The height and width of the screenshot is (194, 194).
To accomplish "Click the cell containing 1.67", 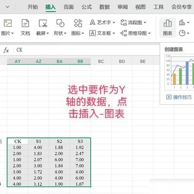I will click(x=80, y=184).
